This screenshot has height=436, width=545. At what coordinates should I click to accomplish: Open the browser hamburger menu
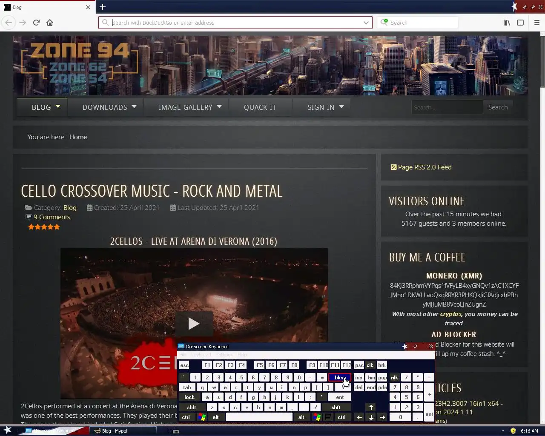(536, 23)
